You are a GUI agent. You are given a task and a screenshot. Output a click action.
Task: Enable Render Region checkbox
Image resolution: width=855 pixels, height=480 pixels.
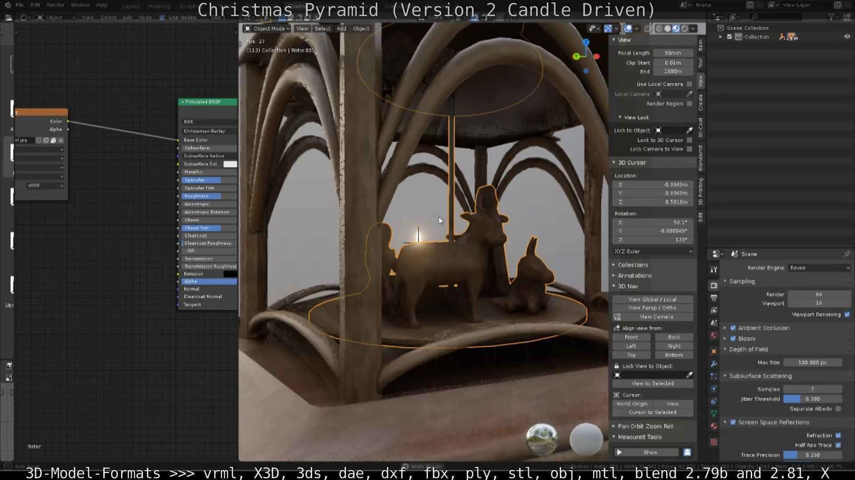(x=689, y=104)
